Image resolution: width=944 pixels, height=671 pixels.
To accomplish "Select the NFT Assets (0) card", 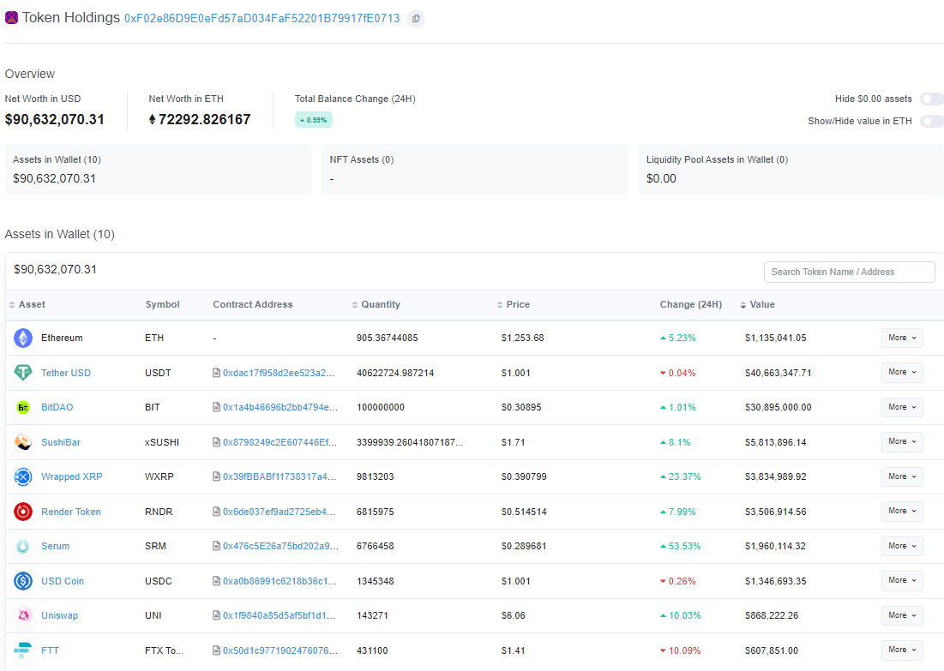I will [474, 170].
